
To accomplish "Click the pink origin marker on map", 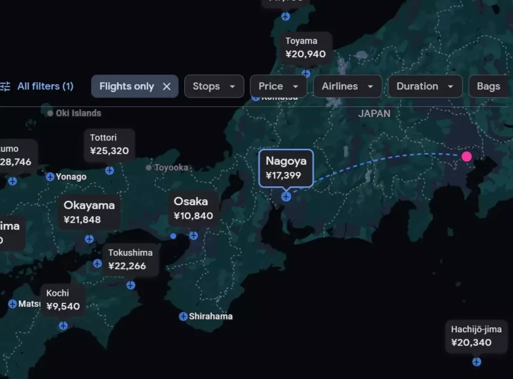I will coord(466,156).
